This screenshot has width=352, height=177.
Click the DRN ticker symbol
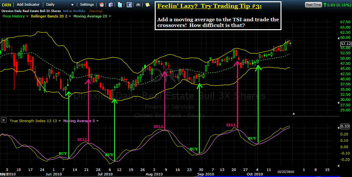point(6,5)
